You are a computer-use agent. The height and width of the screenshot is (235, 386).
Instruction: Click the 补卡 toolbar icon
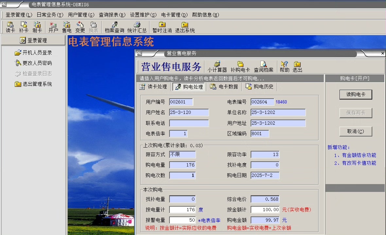point(24,27)
